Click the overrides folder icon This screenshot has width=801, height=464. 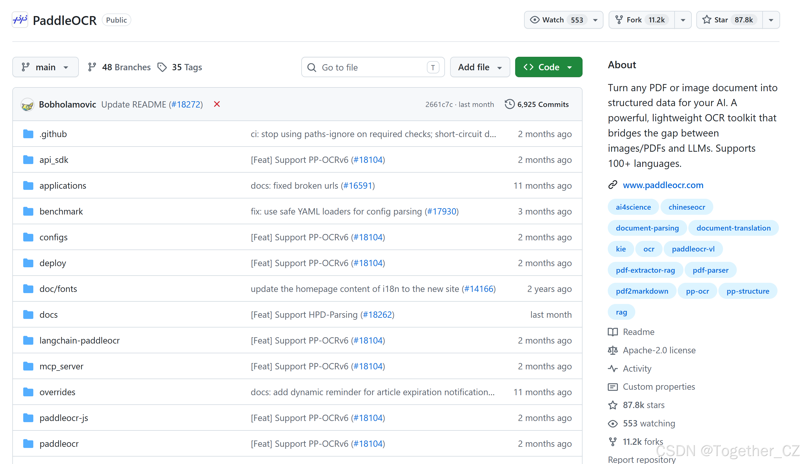pyautogui.click(x=28, y=392)
